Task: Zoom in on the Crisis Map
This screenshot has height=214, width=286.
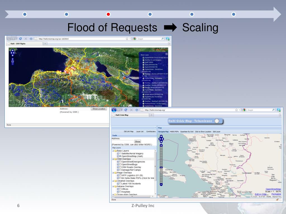Action: pyautogui.click(x=161, y=145)
